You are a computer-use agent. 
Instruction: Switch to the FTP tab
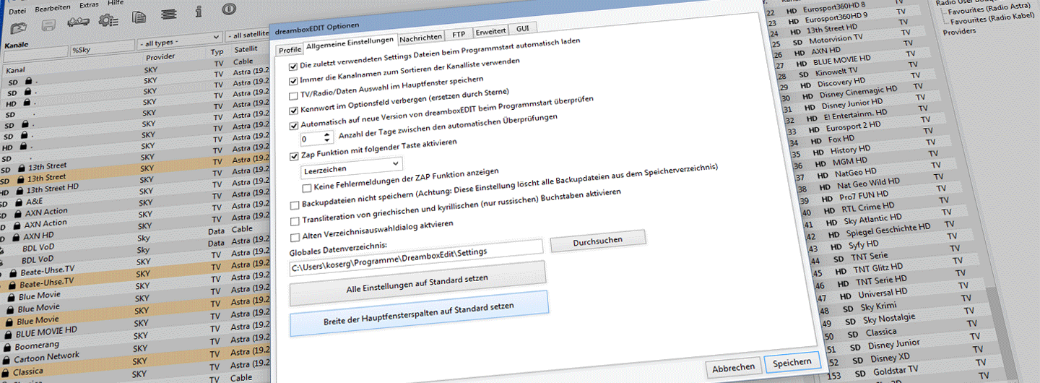coord(459,34)
